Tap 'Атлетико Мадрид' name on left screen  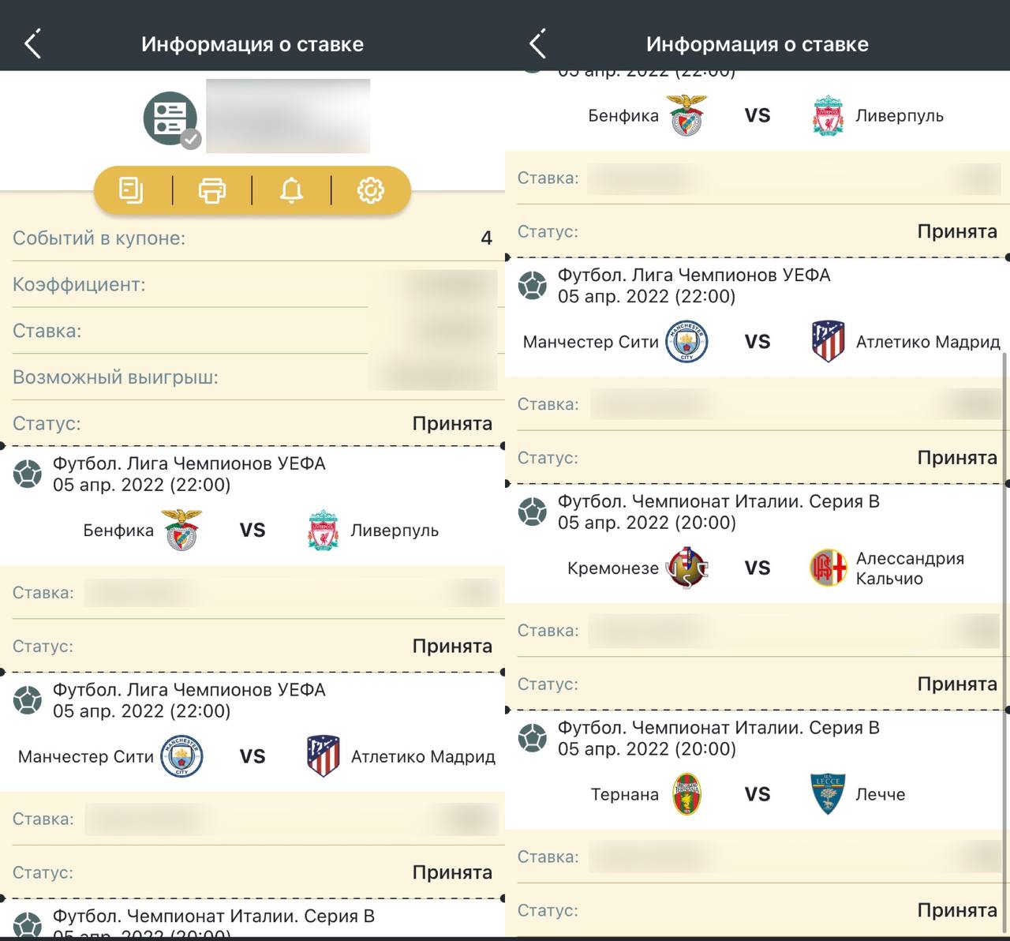(x=423, y=756)
